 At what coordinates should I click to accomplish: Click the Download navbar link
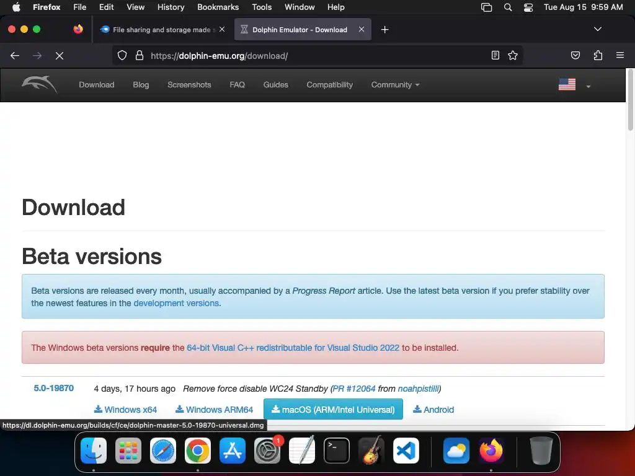96,84
